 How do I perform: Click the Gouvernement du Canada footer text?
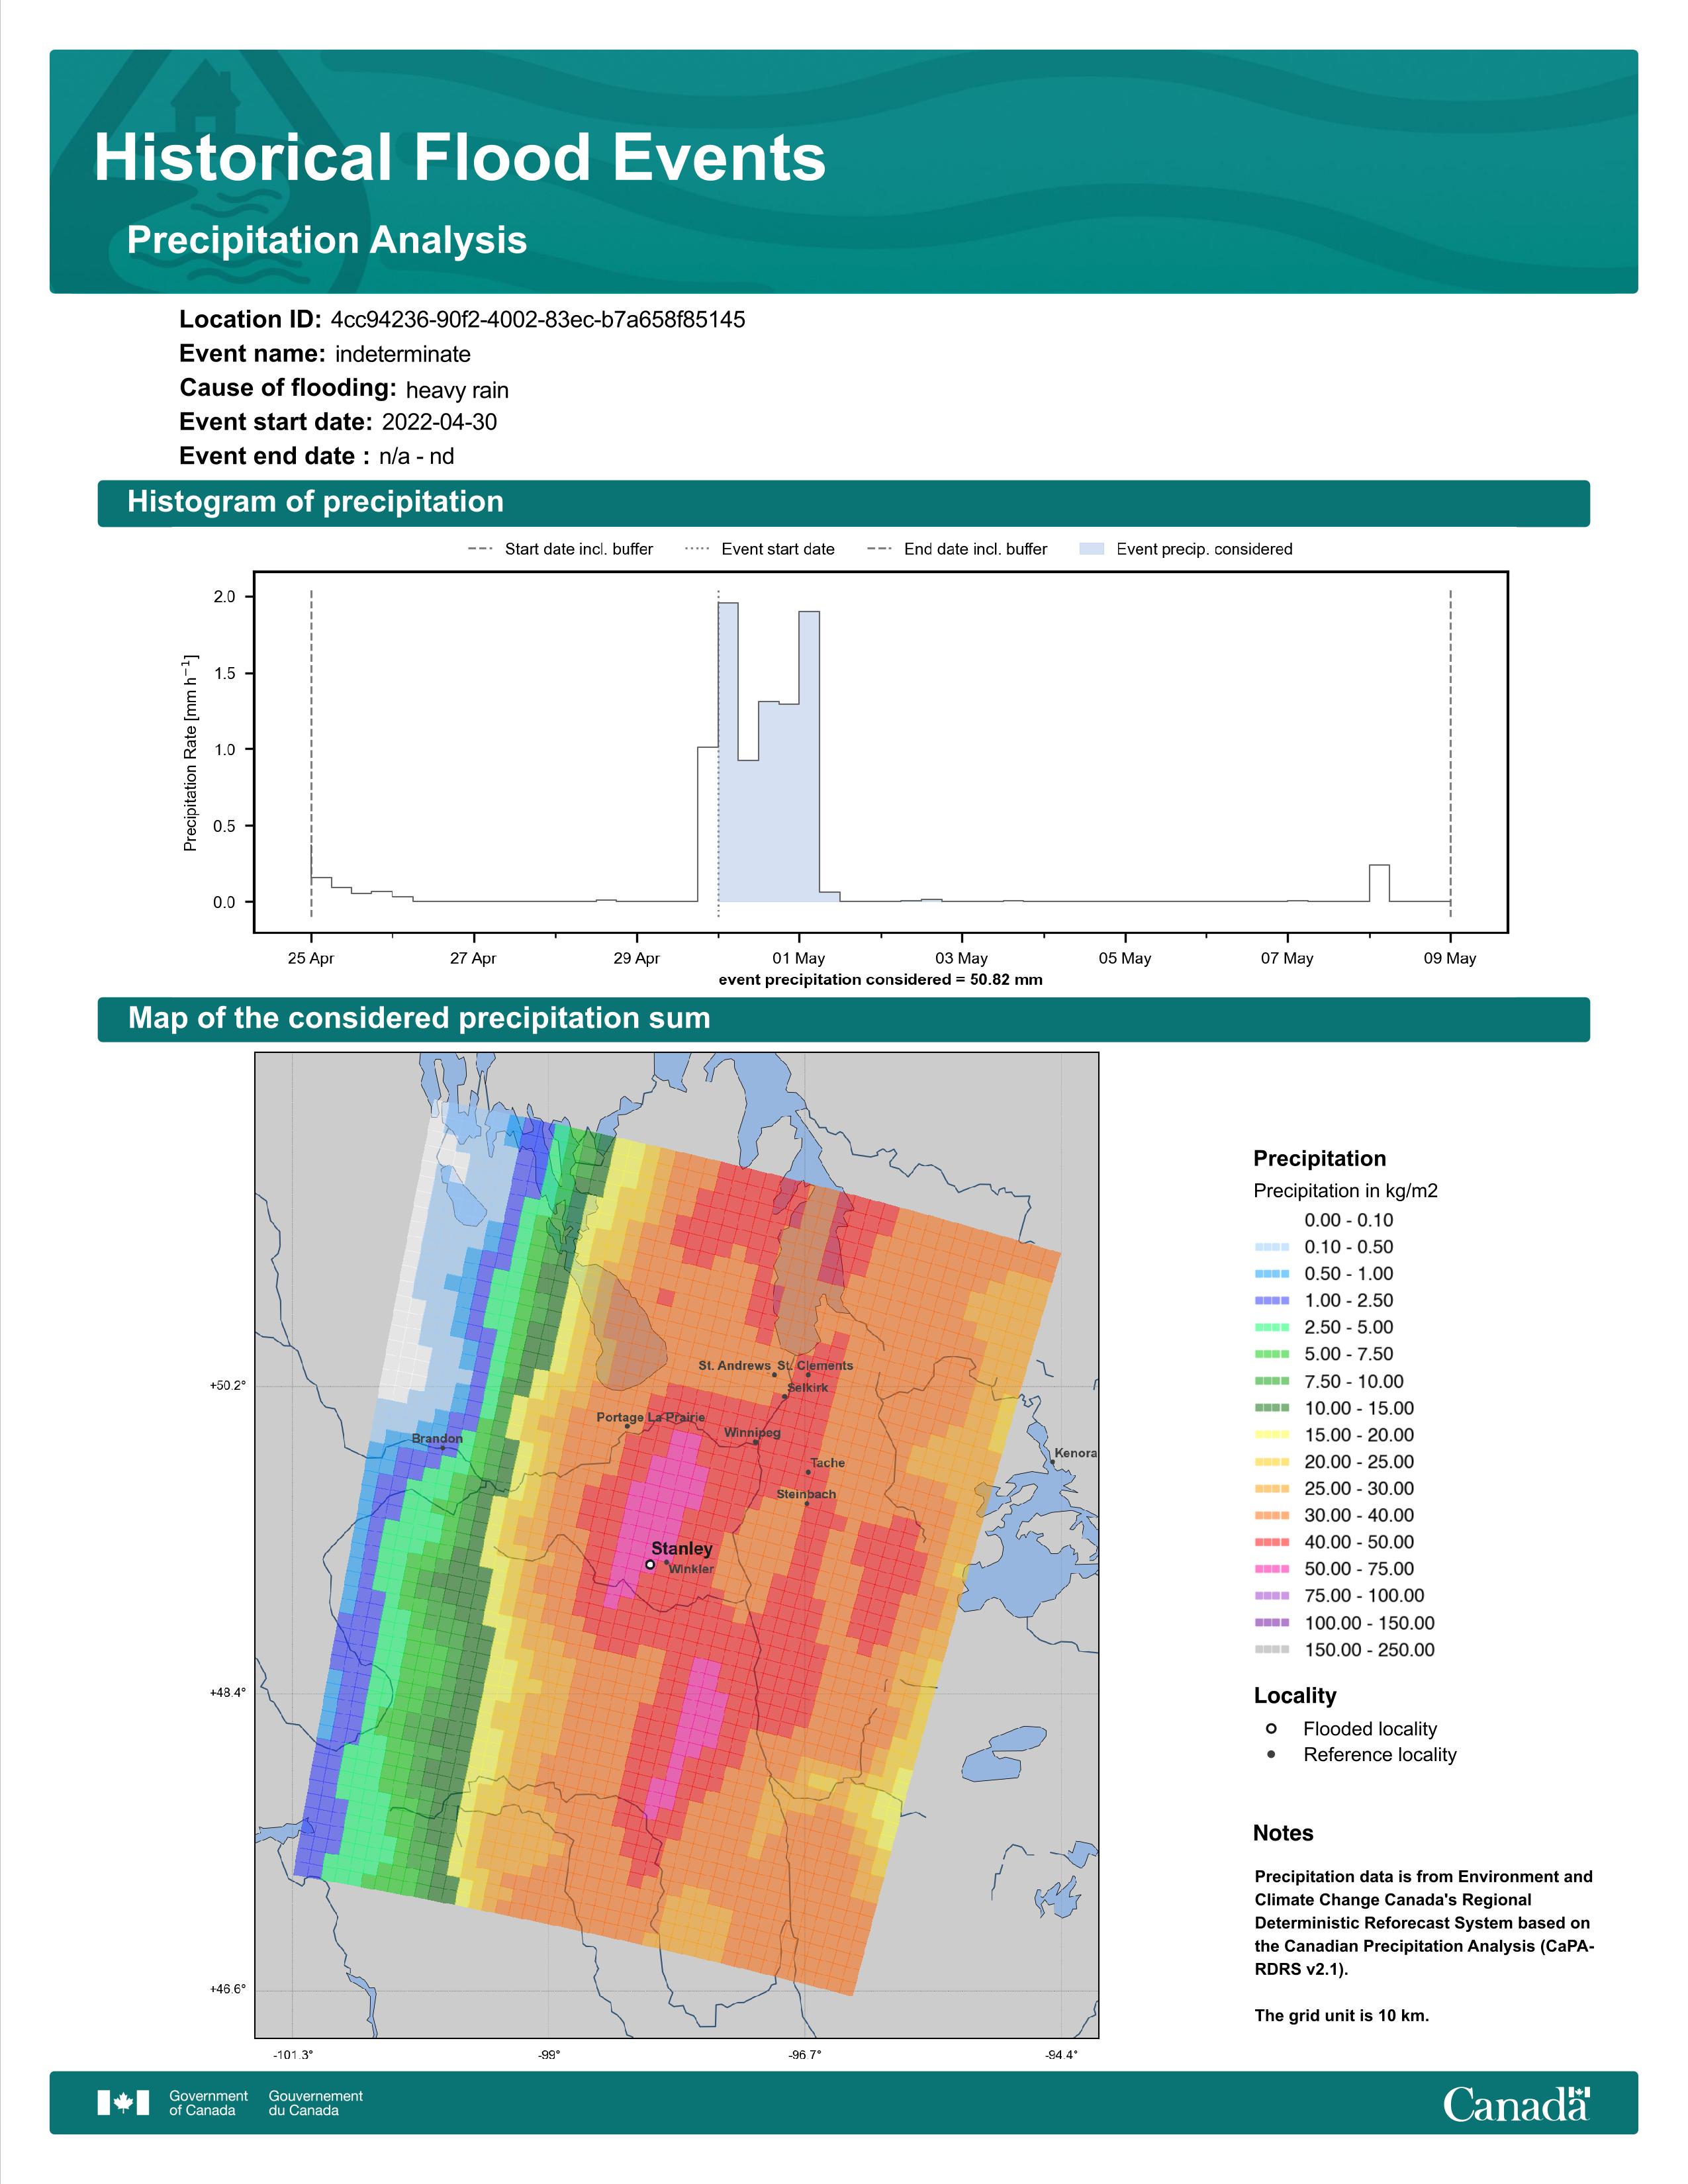coord(316,2103)
